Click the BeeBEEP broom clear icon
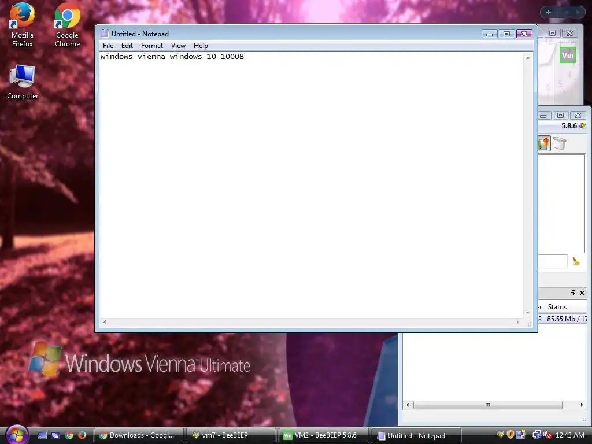 [576, 261]
